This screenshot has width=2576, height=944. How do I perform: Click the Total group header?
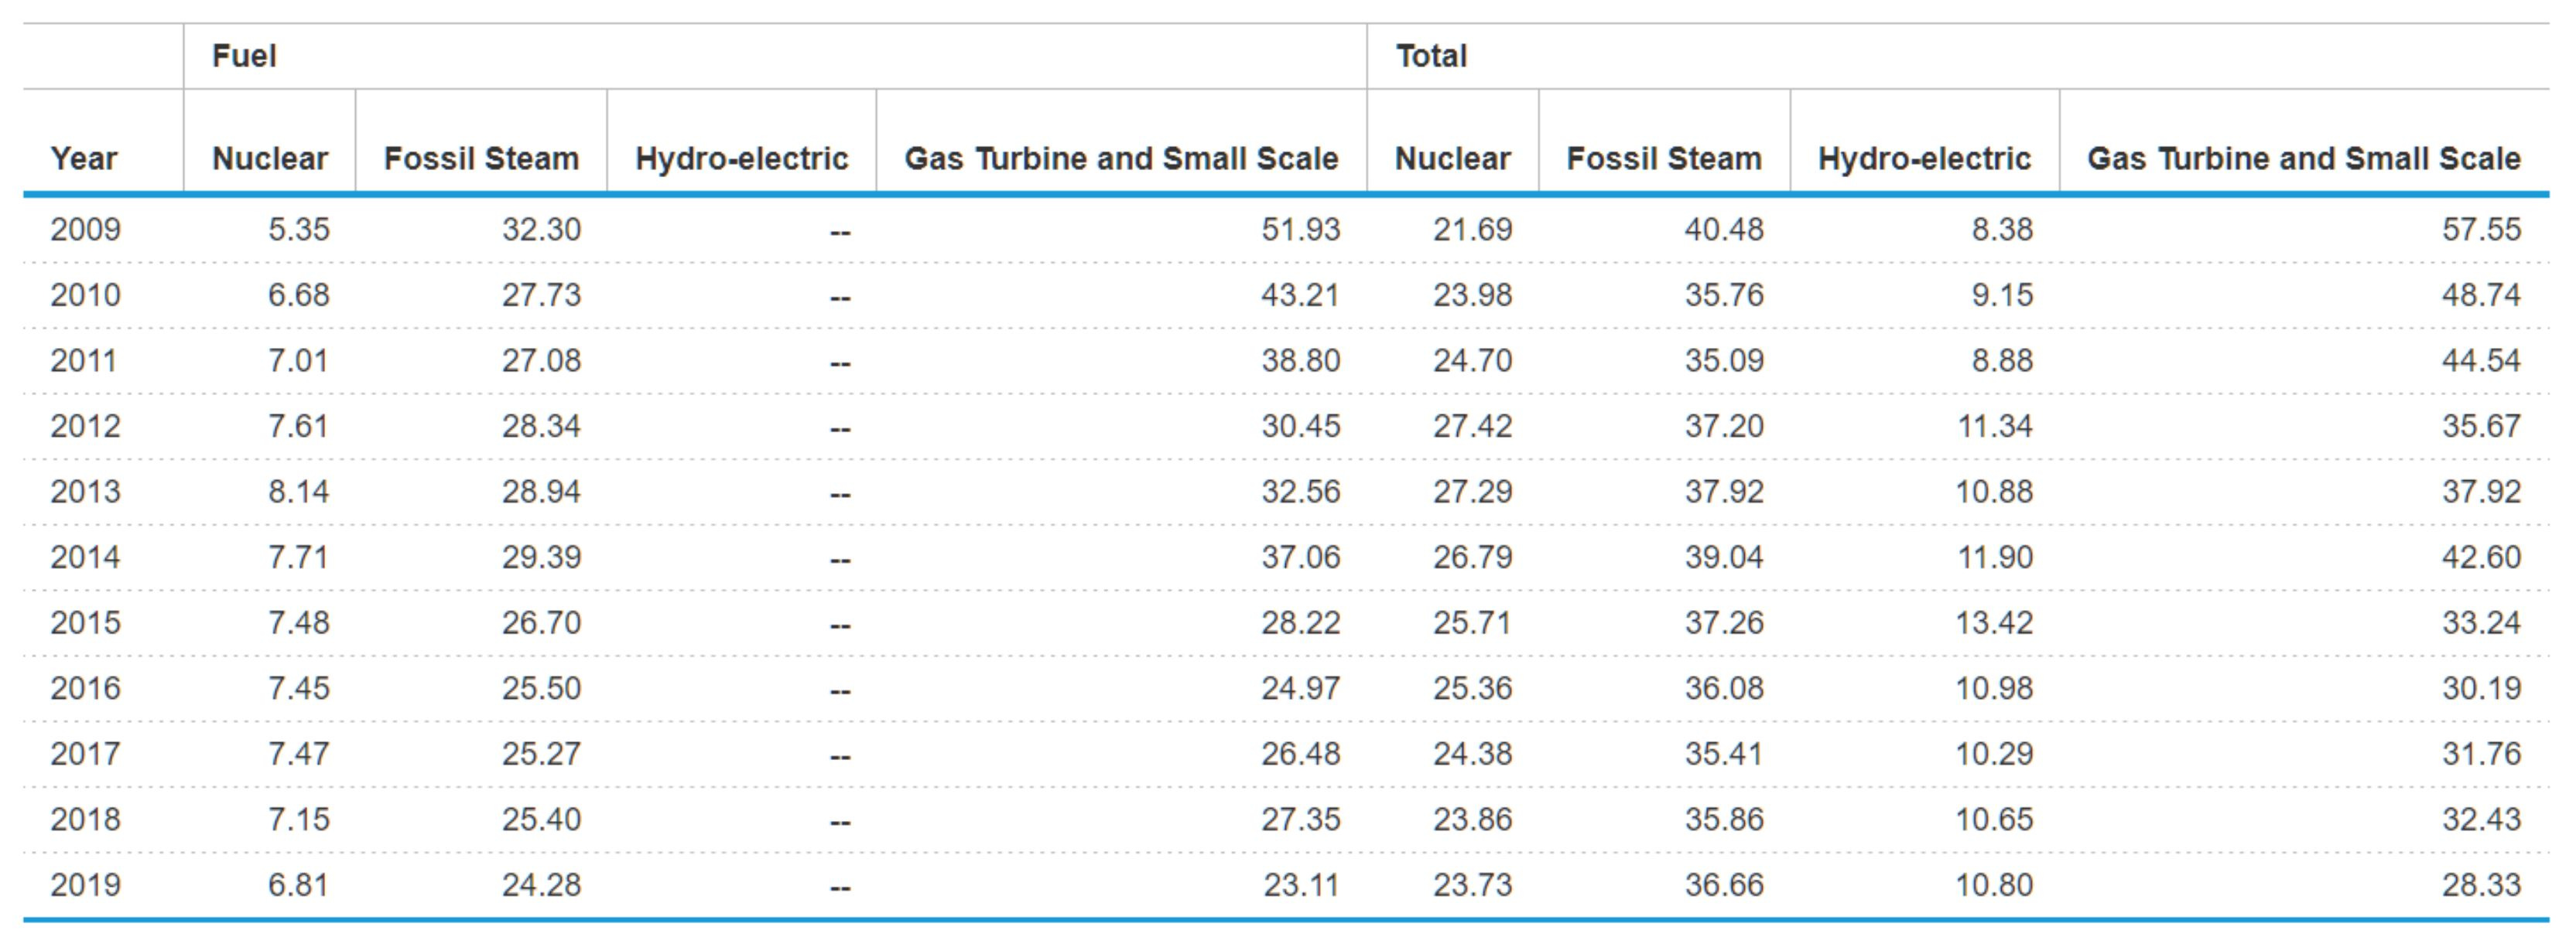(1431, 56)
